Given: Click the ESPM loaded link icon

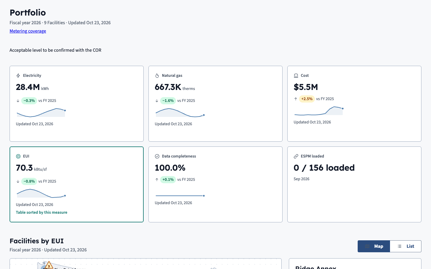Looking at the screenshot, I should pos(296,156).
